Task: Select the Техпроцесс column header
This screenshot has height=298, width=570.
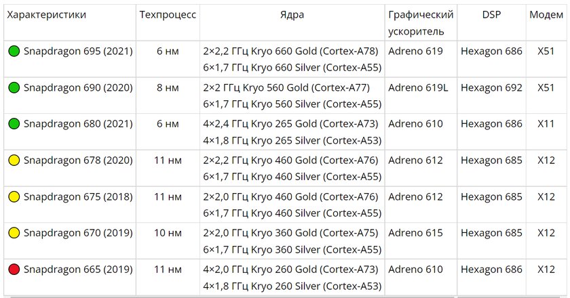Action: [x=168, y=15]
